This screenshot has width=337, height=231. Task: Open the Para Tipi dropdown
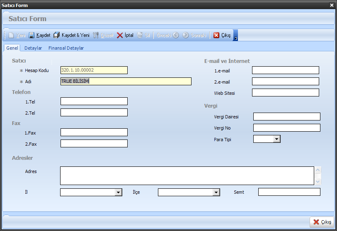277,139
